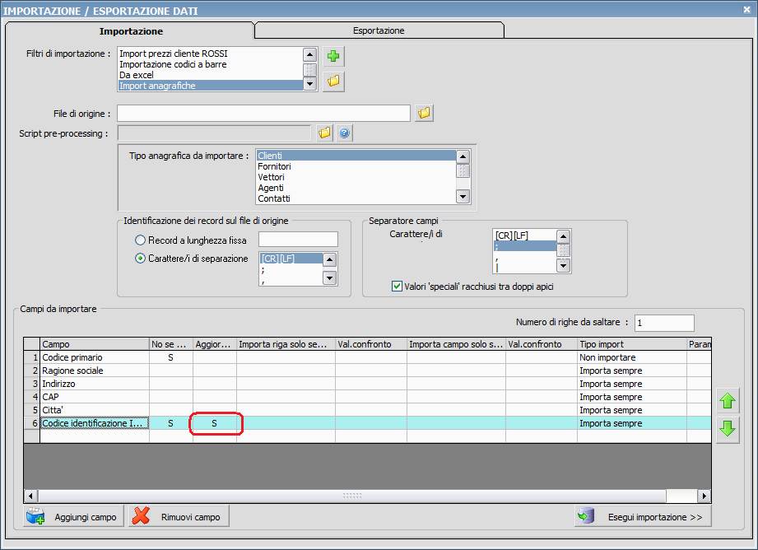The image size is (758, 550).
Task: Click Citta' field row
Action: 95,410
